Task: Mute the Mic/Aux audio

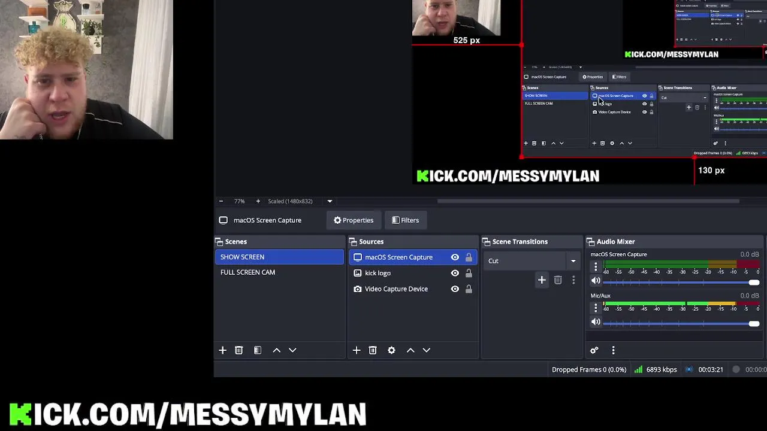Action: (x=596, y=322)
